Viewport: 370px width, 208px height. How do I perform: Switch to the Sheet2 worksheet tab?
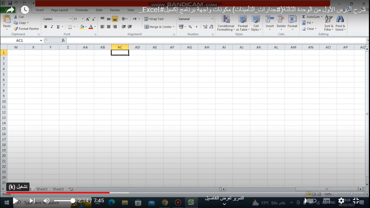tap(42, 189)
